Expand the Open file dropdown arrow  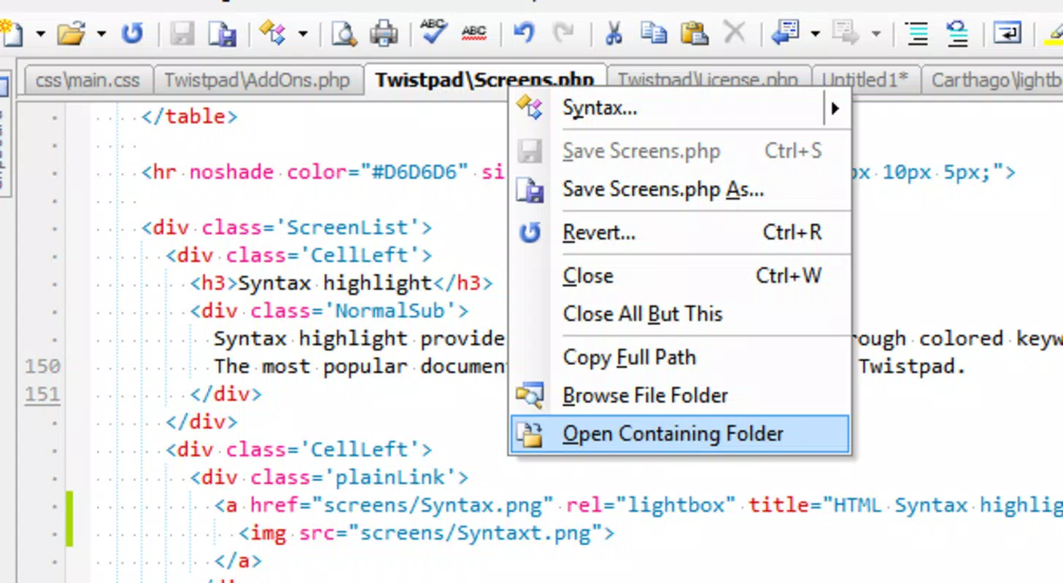tap(101, 34)
